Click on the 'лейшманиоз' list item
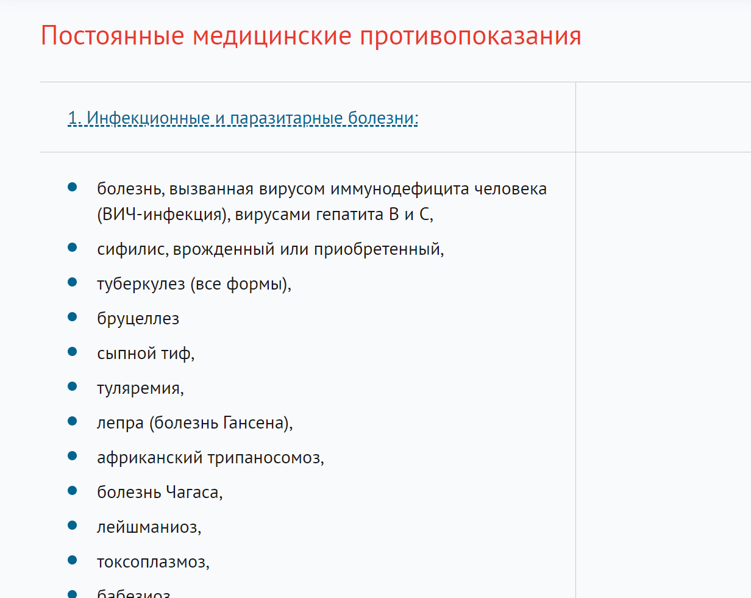 click(149, 527)
